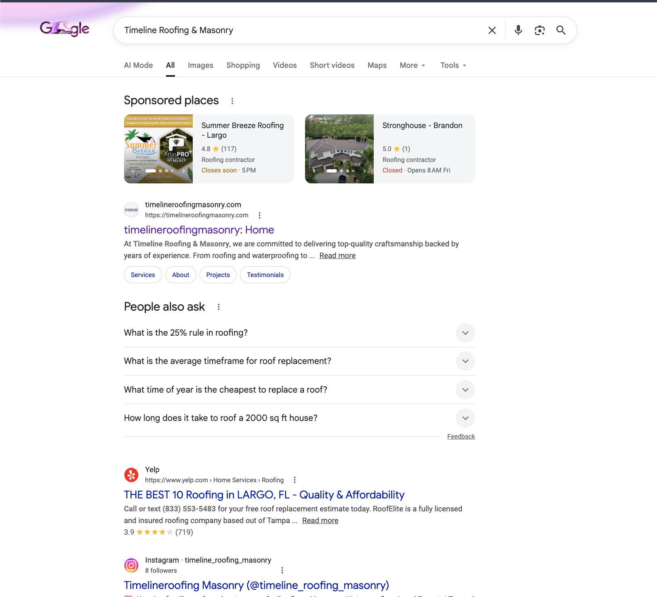
Task: Advance the Summer Breeze Roofing photo carousel
Action: click(184, 171)
